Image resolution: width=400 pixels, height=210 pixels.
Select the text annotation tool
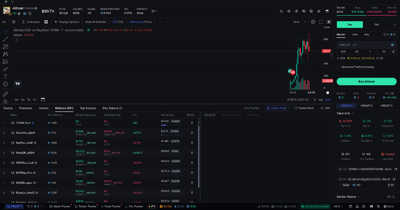(x=5, y=77)
